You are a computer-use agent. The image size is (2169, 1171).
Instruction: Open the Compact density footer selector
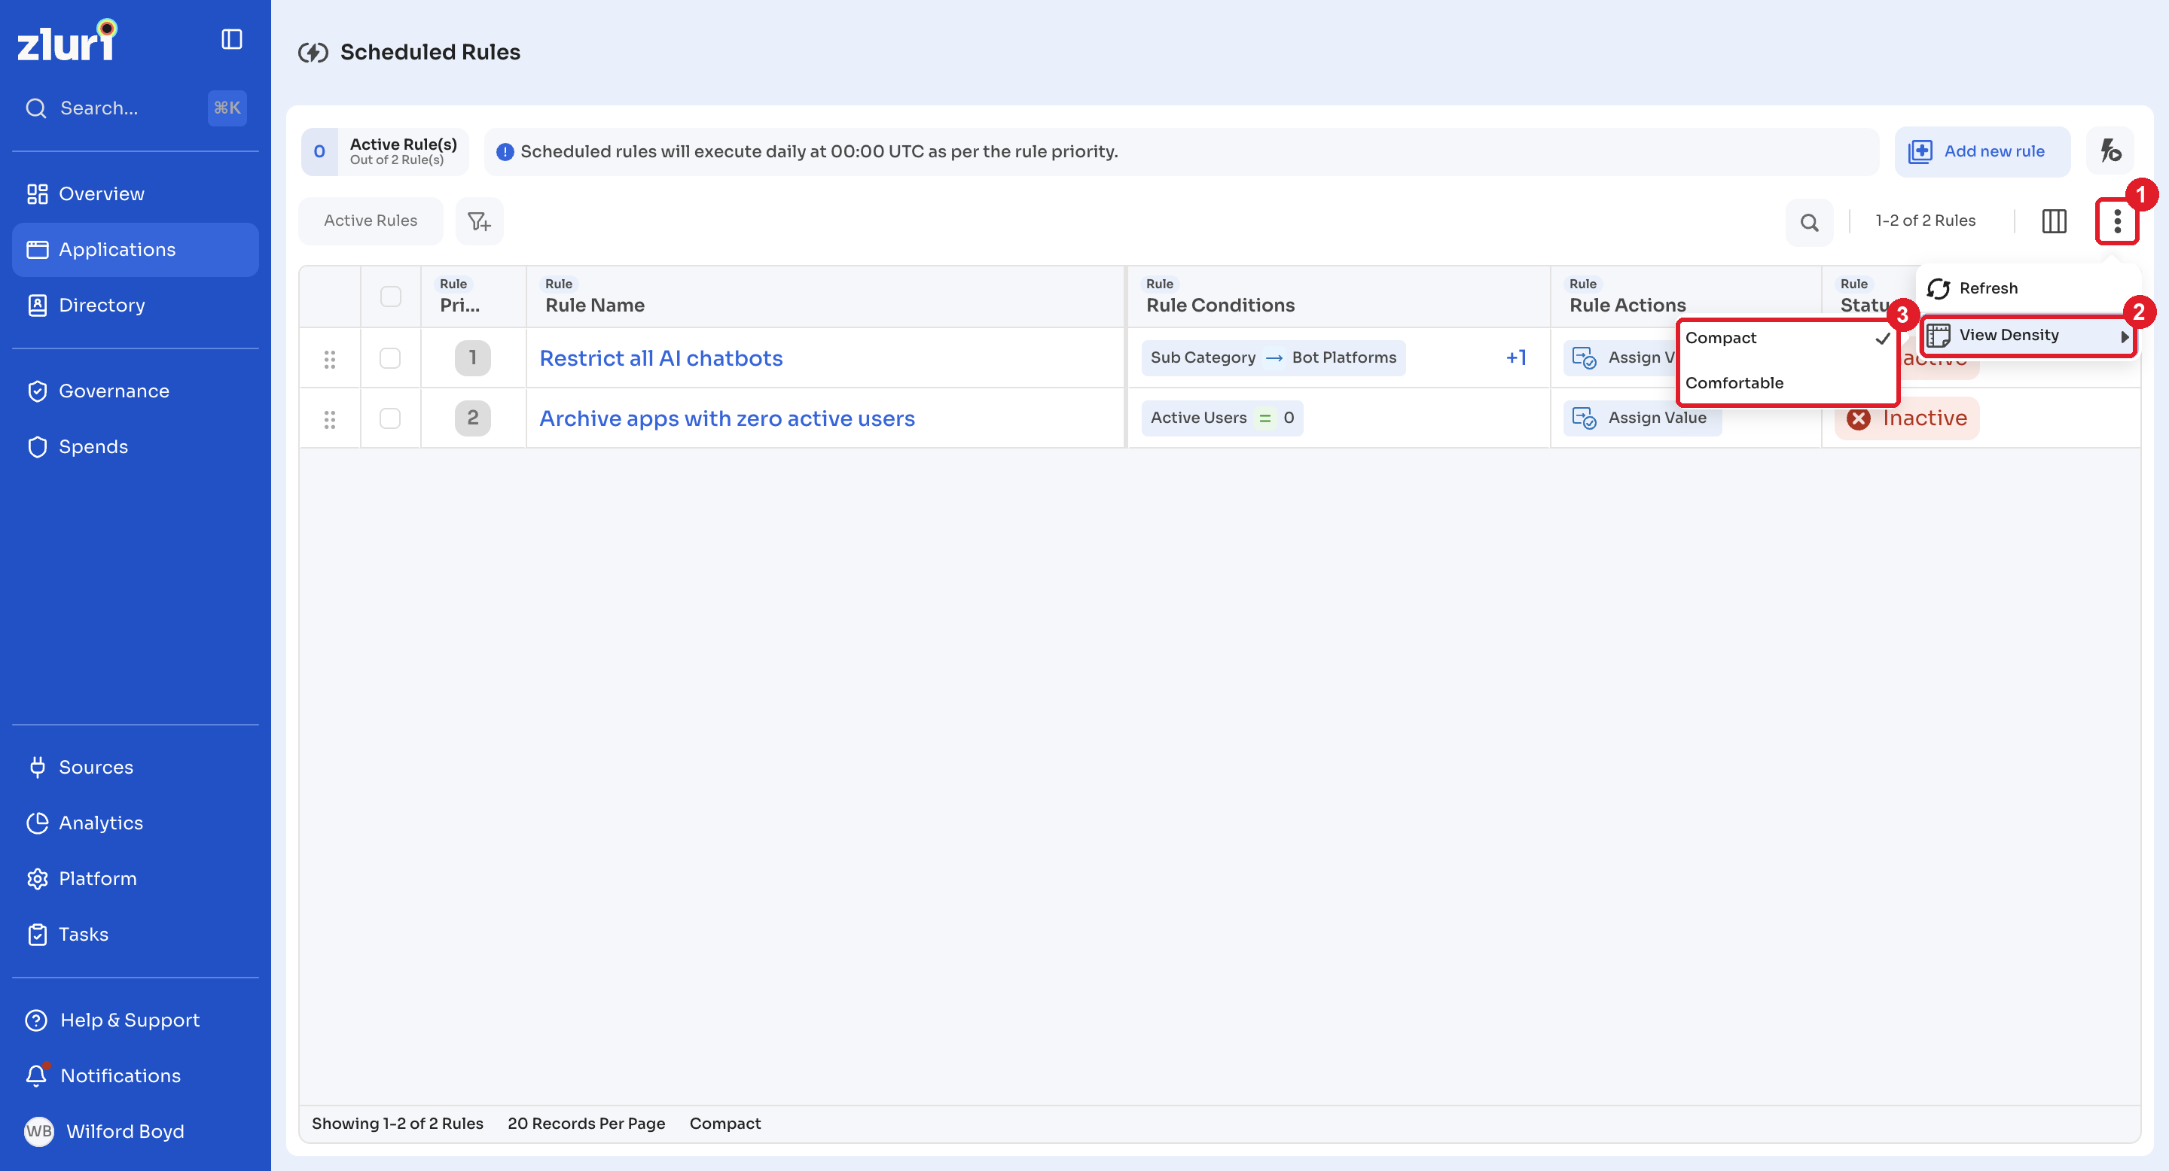(725, 1123)
